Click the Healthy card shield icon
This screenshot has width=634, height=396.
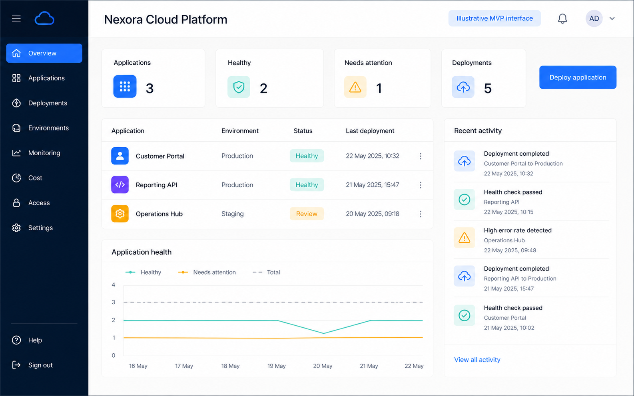pyautogui.click(x=239, y=87)
